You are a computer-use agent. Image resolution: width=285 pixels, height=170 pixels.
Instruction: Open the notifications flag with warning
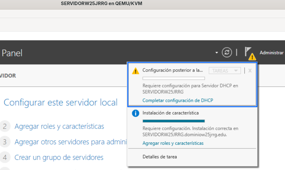(x=250, y=54)
